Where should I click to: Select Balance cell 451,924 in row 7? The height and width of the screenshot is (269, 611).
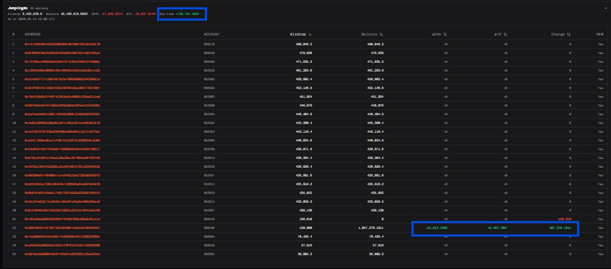[x=377, y=97]
